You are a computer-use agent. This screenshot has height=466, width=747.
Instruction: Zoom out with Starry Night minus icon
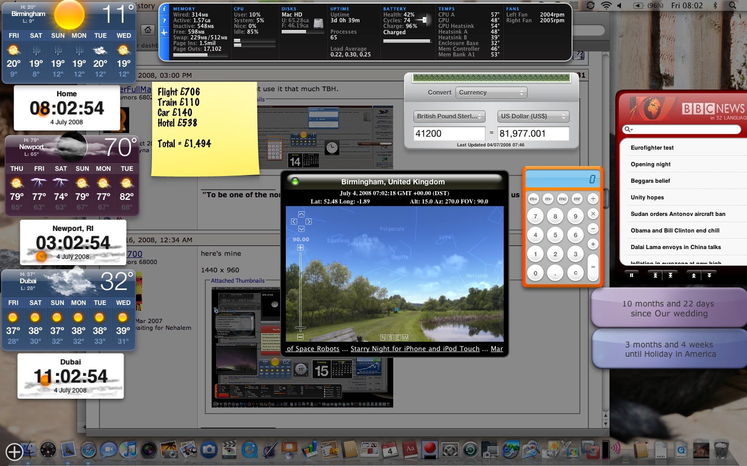pyautogui.click(x=300, y=337)
